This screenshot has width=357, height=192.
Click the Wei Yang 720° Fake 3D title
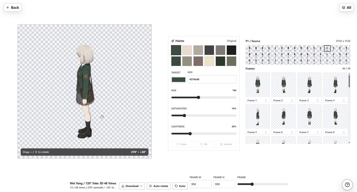pyautogui.click(x=93, y=183)
